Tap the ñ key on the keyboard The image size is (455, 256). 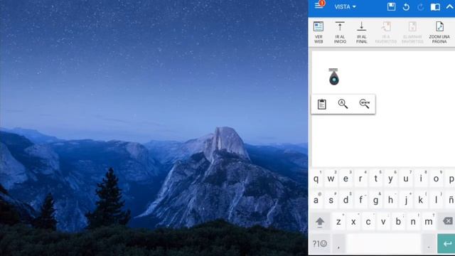pyautogui.click(x=450, y=200)
